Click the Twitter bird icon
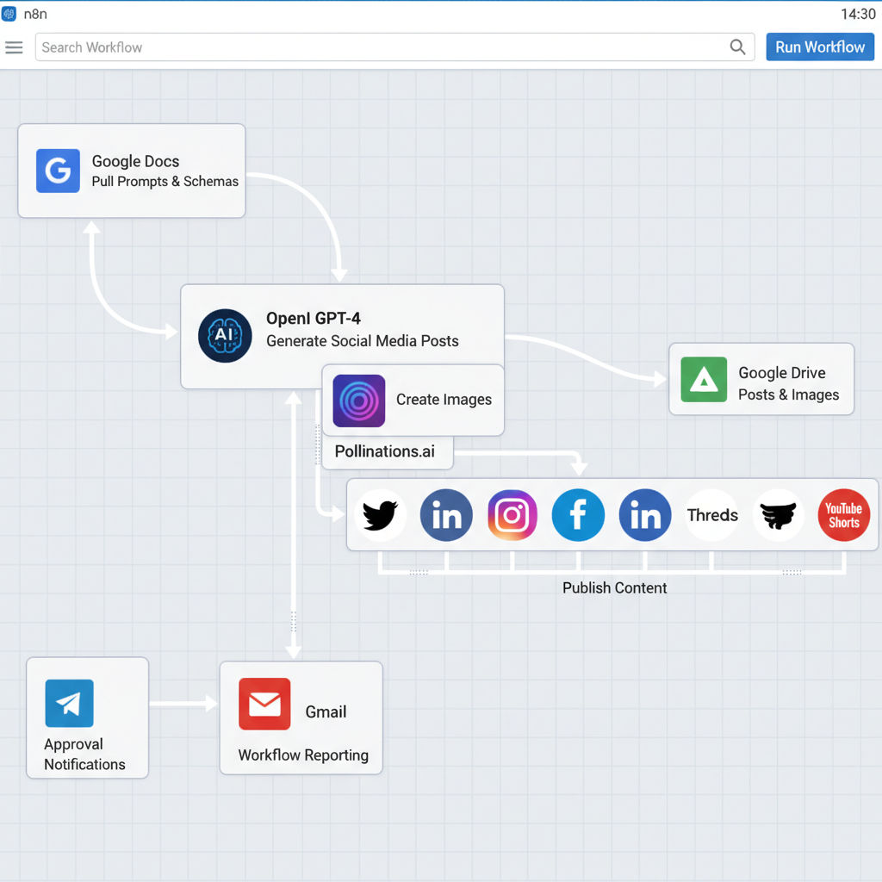The image size is (882, 882). [380, 516]
